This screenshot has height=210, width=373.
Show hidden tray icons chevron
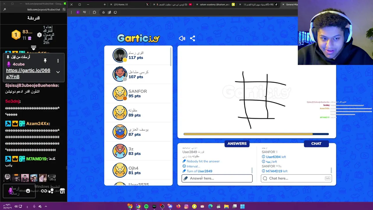coord(46,206)
